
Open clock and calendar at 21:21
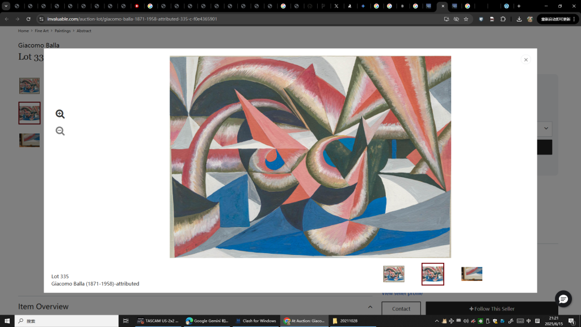(x=554, y=321)
